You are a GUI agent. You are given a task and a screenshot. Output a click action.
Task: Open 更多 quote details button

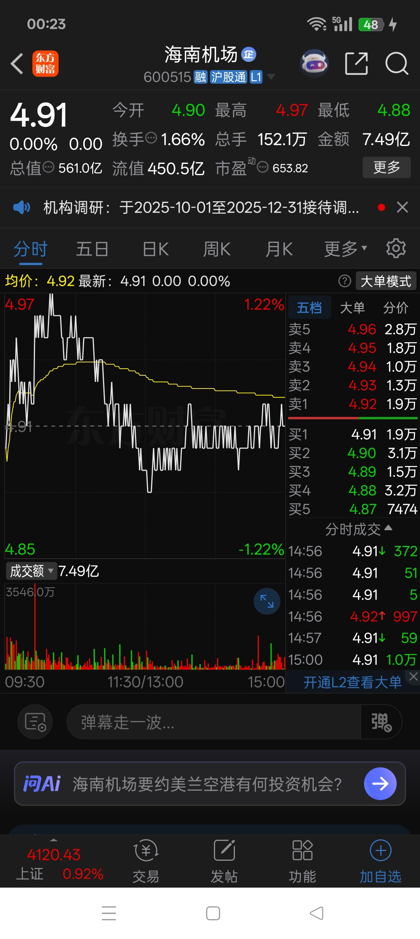(387, 167)
